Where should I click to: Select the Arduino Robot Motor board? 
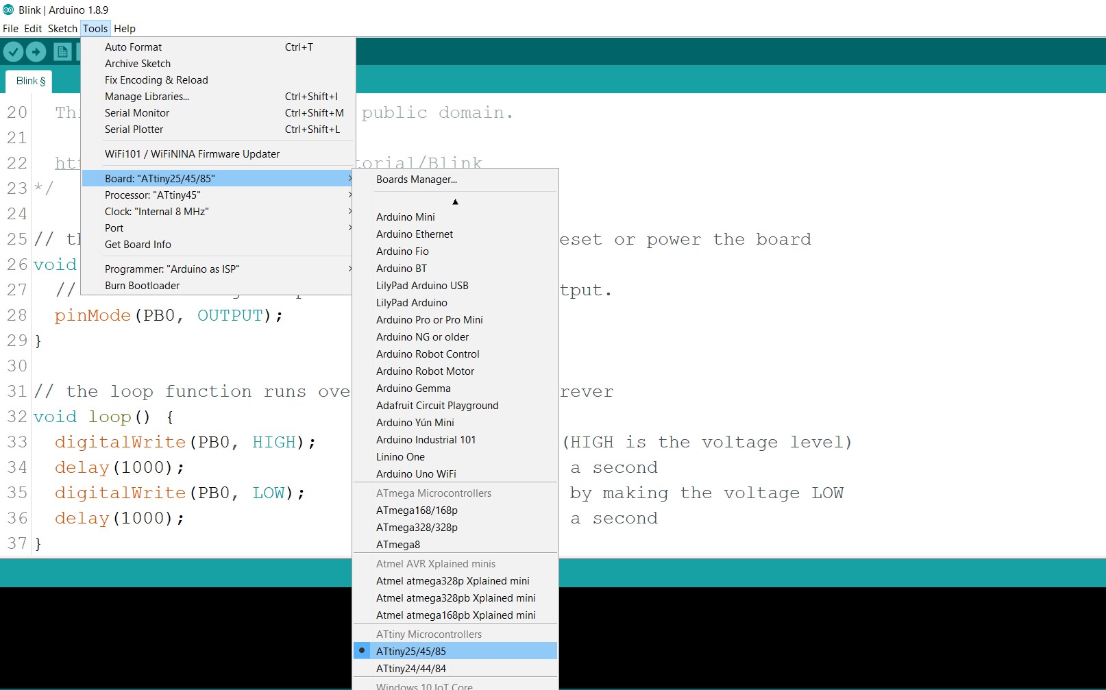[455, 371]
